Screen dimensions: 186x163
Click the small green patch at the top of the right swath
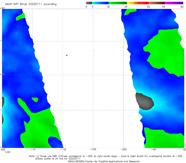tap(130, 12)
